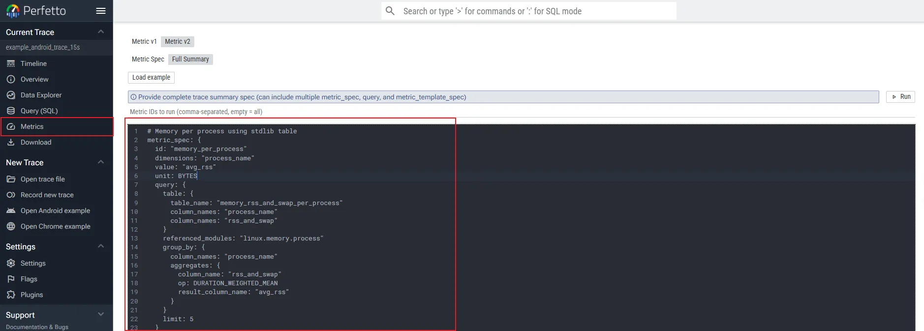Click the '# Memory per process' comment line
This screenshot has width=924, height=331.
tap(222, 131)
